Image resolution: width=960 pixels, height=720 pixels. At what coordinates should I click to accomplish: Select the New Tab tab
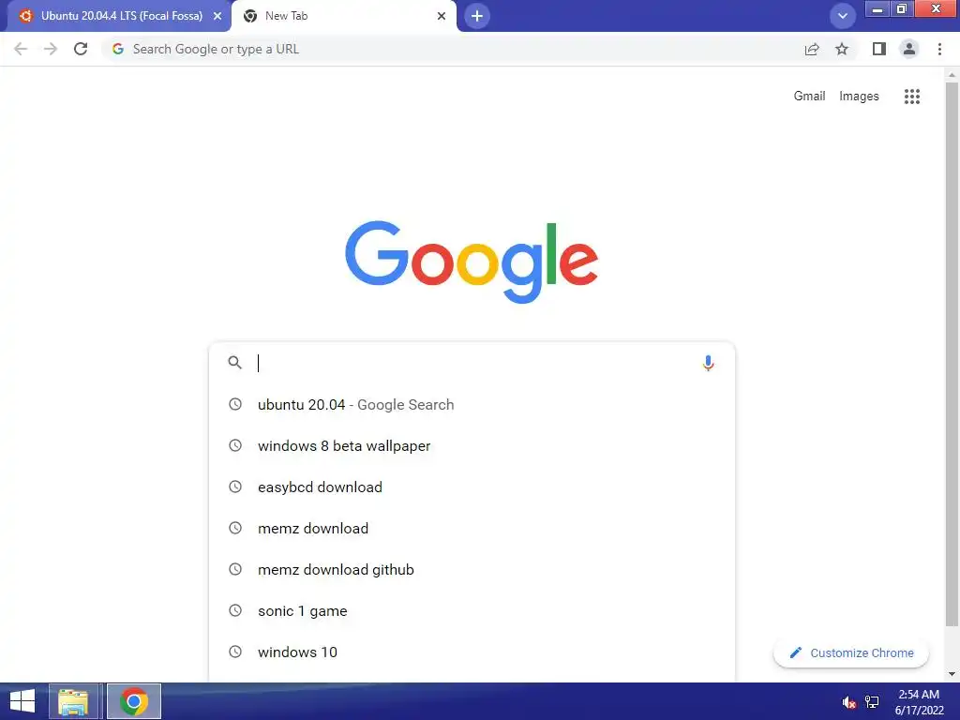pos(344,16)
